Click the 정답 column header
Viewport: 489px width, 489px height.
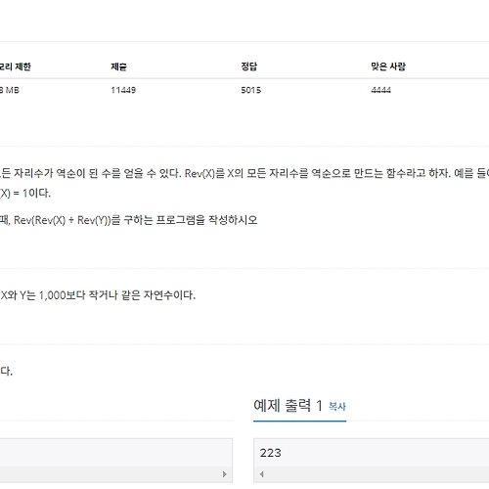tap(249, 67)
